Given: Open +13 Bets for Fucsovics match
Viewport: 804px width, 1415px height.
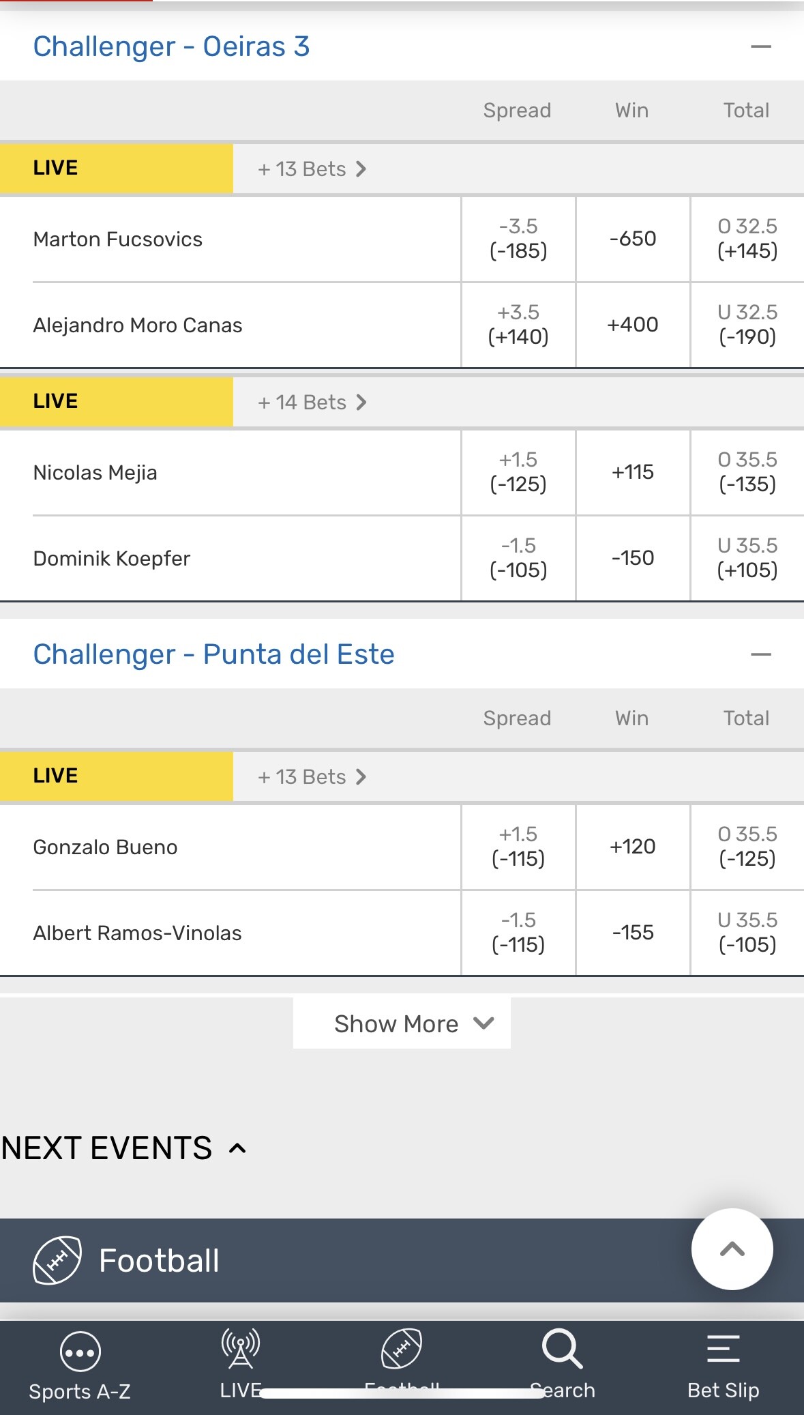Looking at the screenshot, I should point(312,169).
